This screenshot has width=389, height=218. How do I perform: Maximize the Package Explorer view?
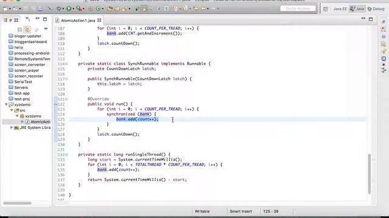45,19
